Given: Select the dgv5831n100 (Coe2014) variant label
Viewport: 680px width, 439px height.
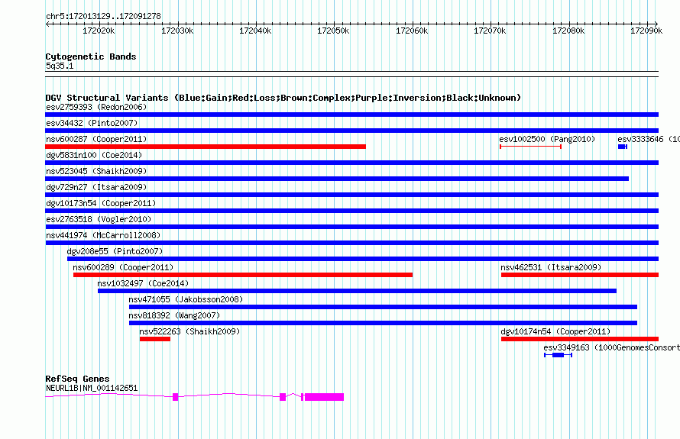Looking at the screenshot, I should 94,155.
